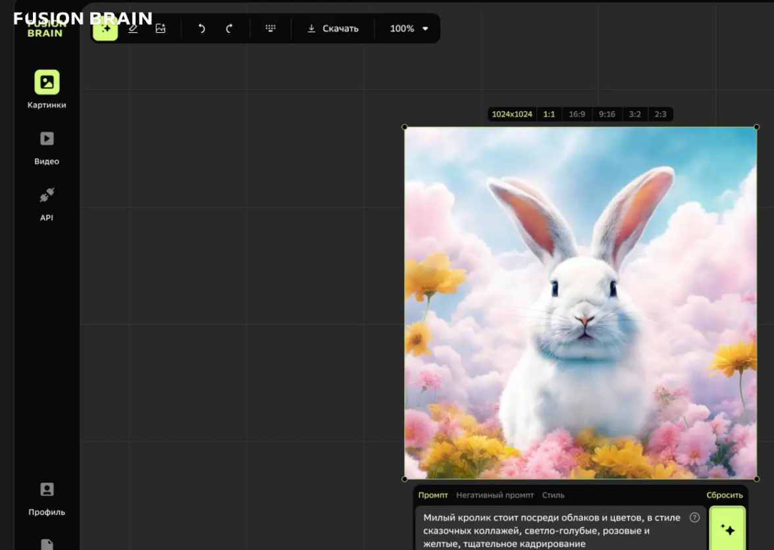The height and width of the screenshot is (550, 774).
Task: Open the 1024x1024 resolution selector
Action: point(512,114)
